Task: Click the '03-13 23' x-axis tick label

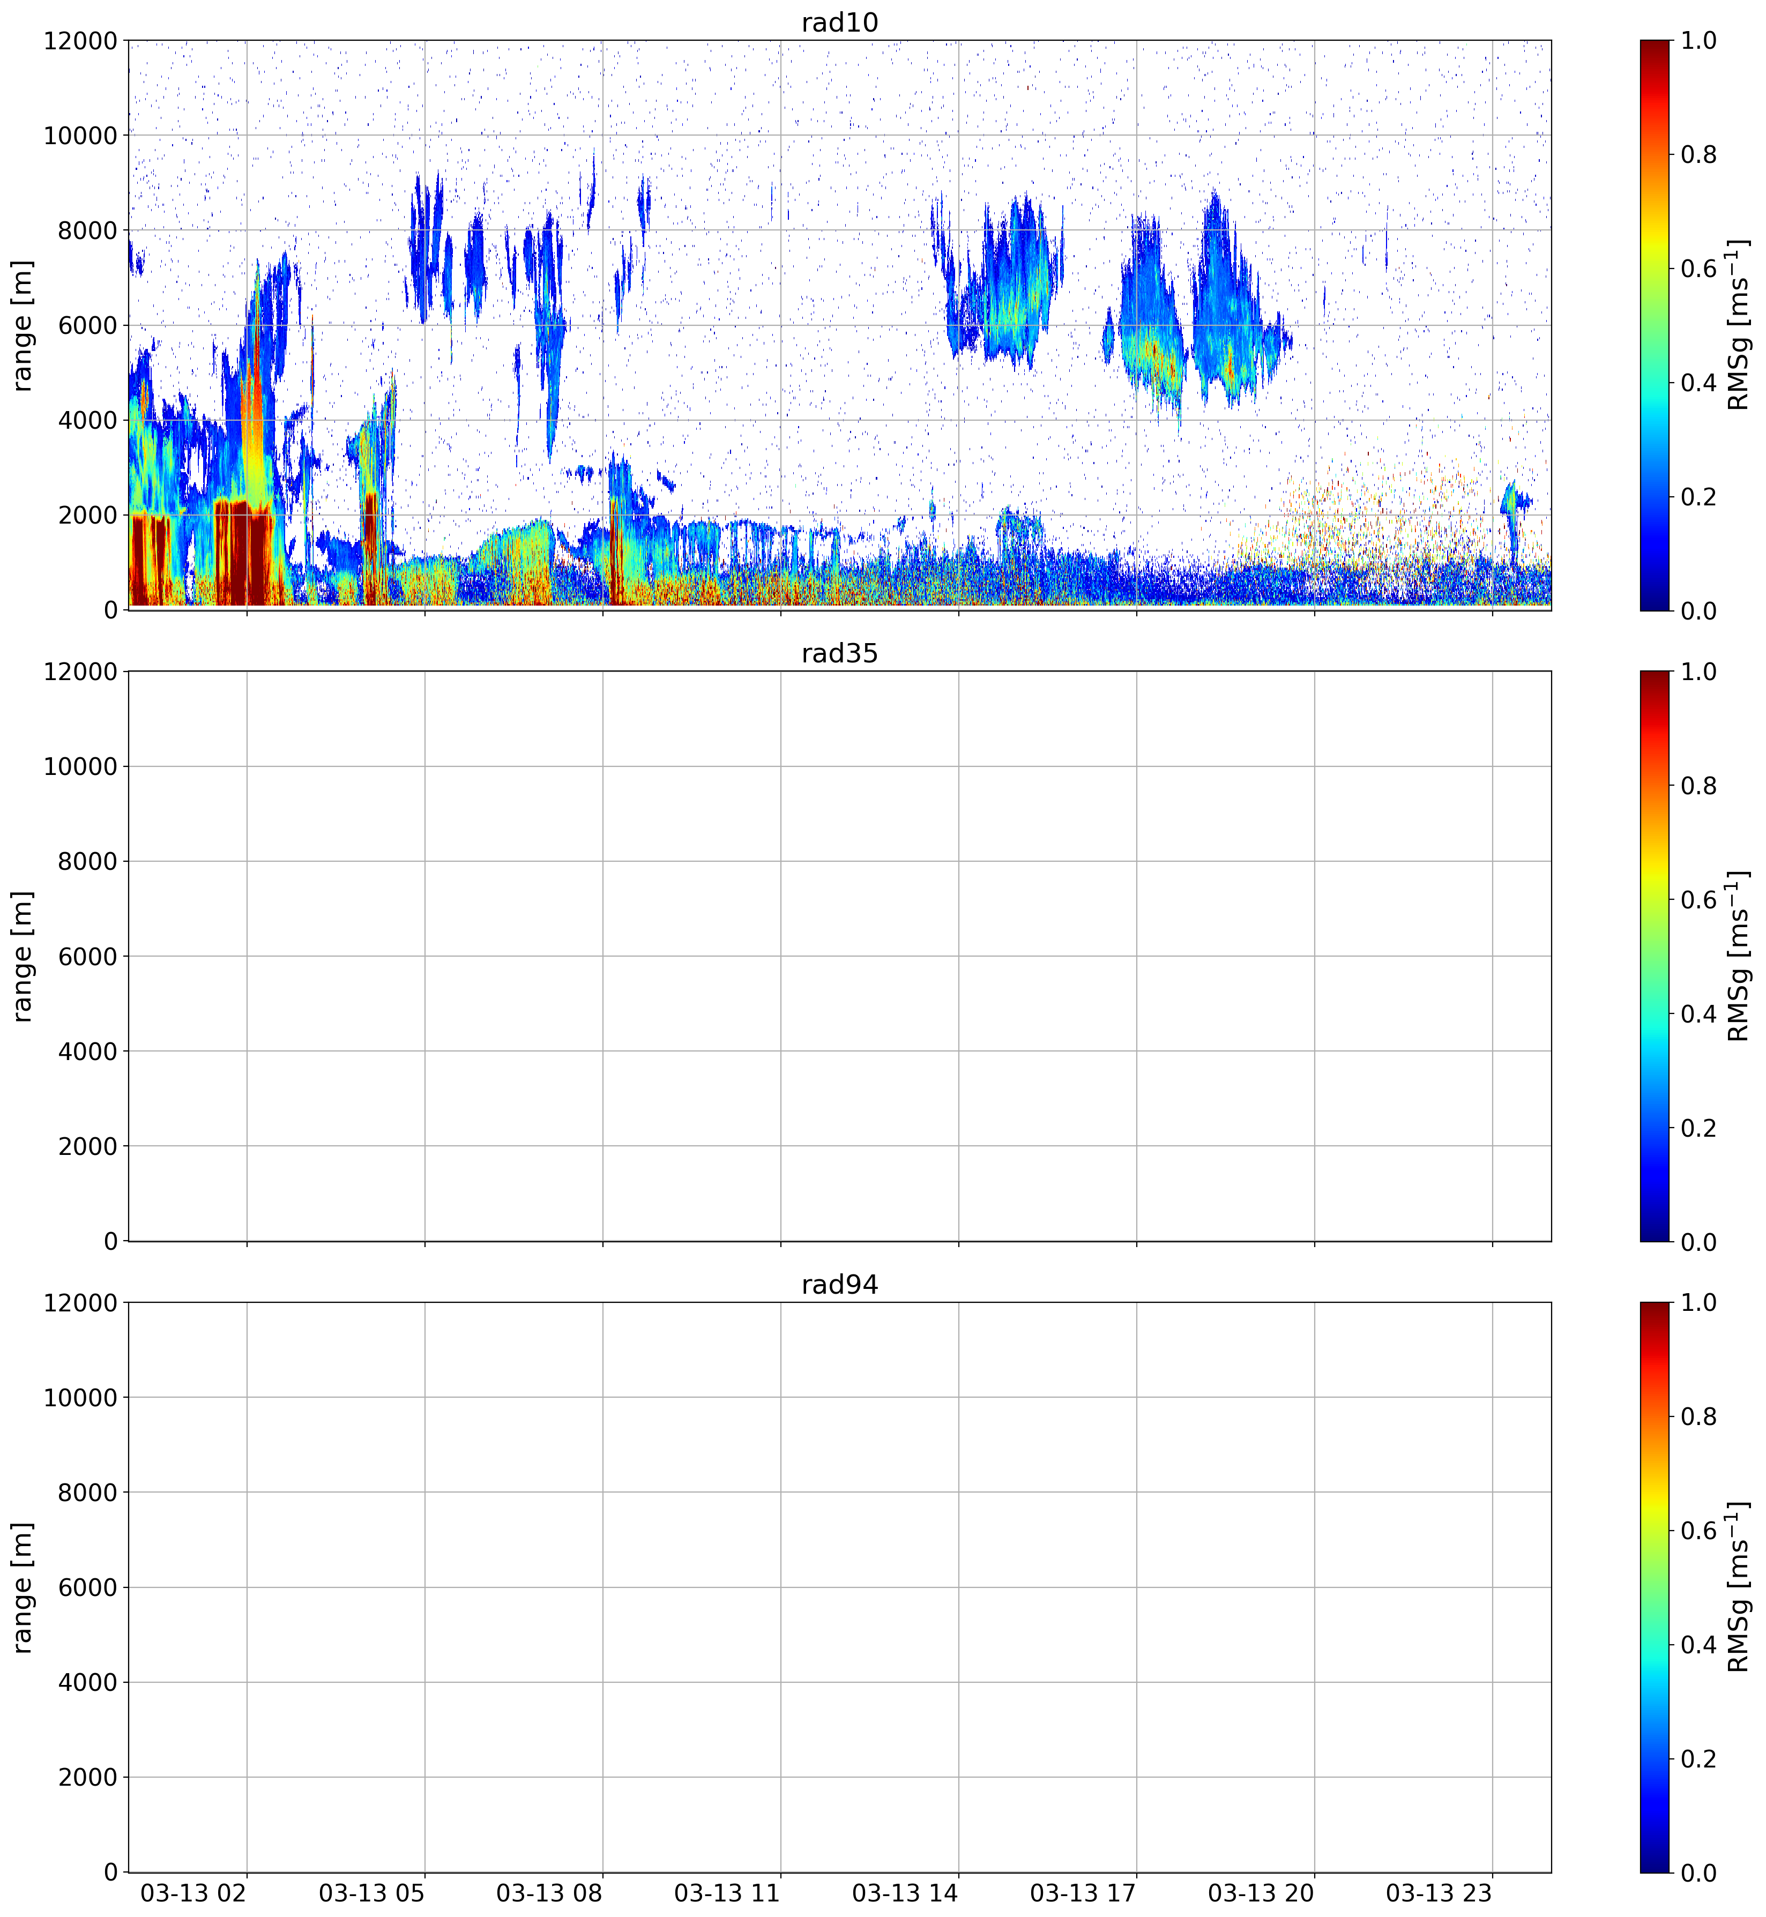Action: (1439, 1893)
